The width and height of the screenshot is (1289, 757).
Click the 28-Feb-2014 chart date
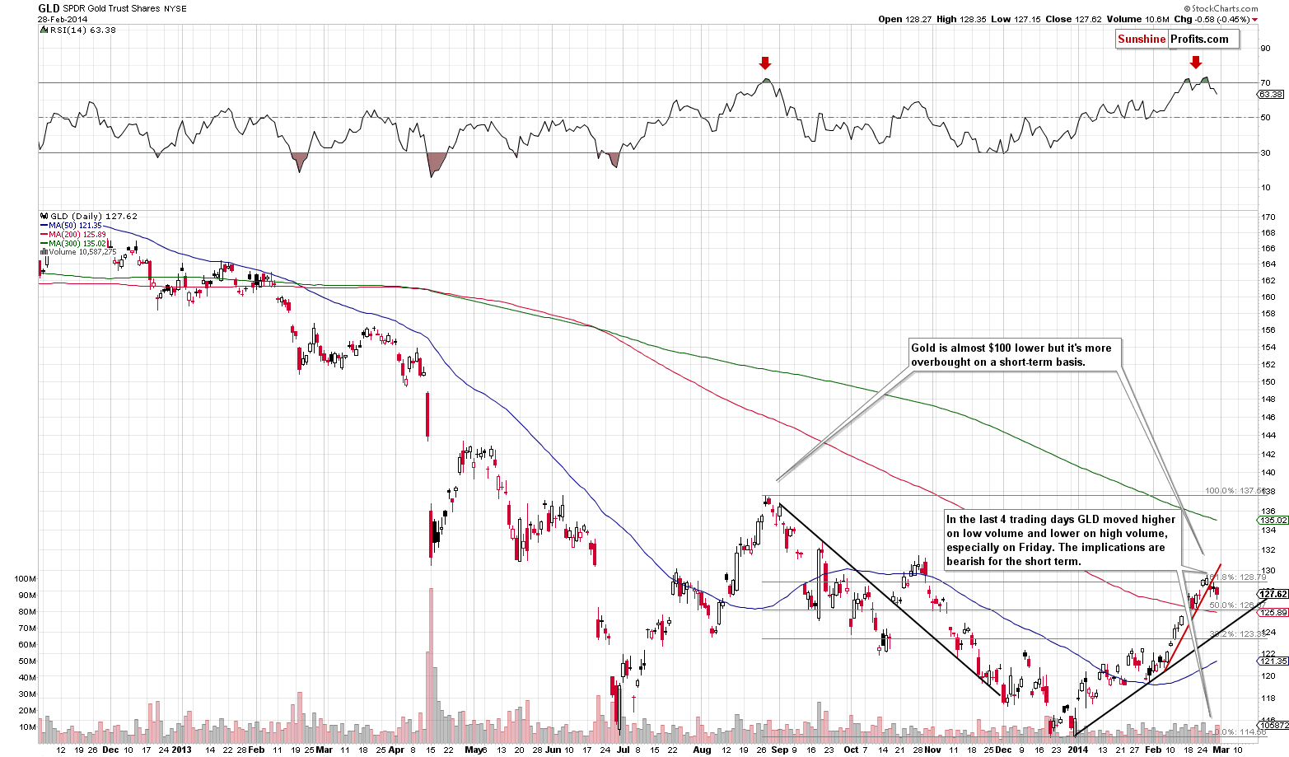(62, 20)
